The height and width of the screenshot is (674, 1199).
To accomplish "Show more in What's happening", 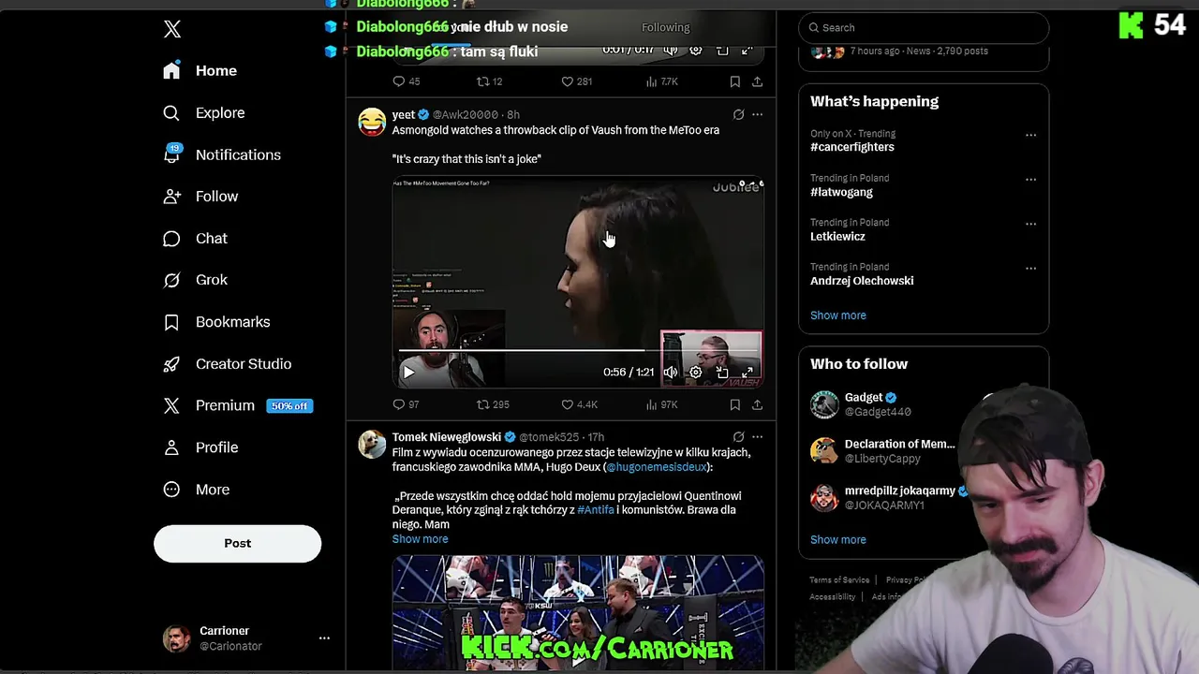I will pos(837,315).
